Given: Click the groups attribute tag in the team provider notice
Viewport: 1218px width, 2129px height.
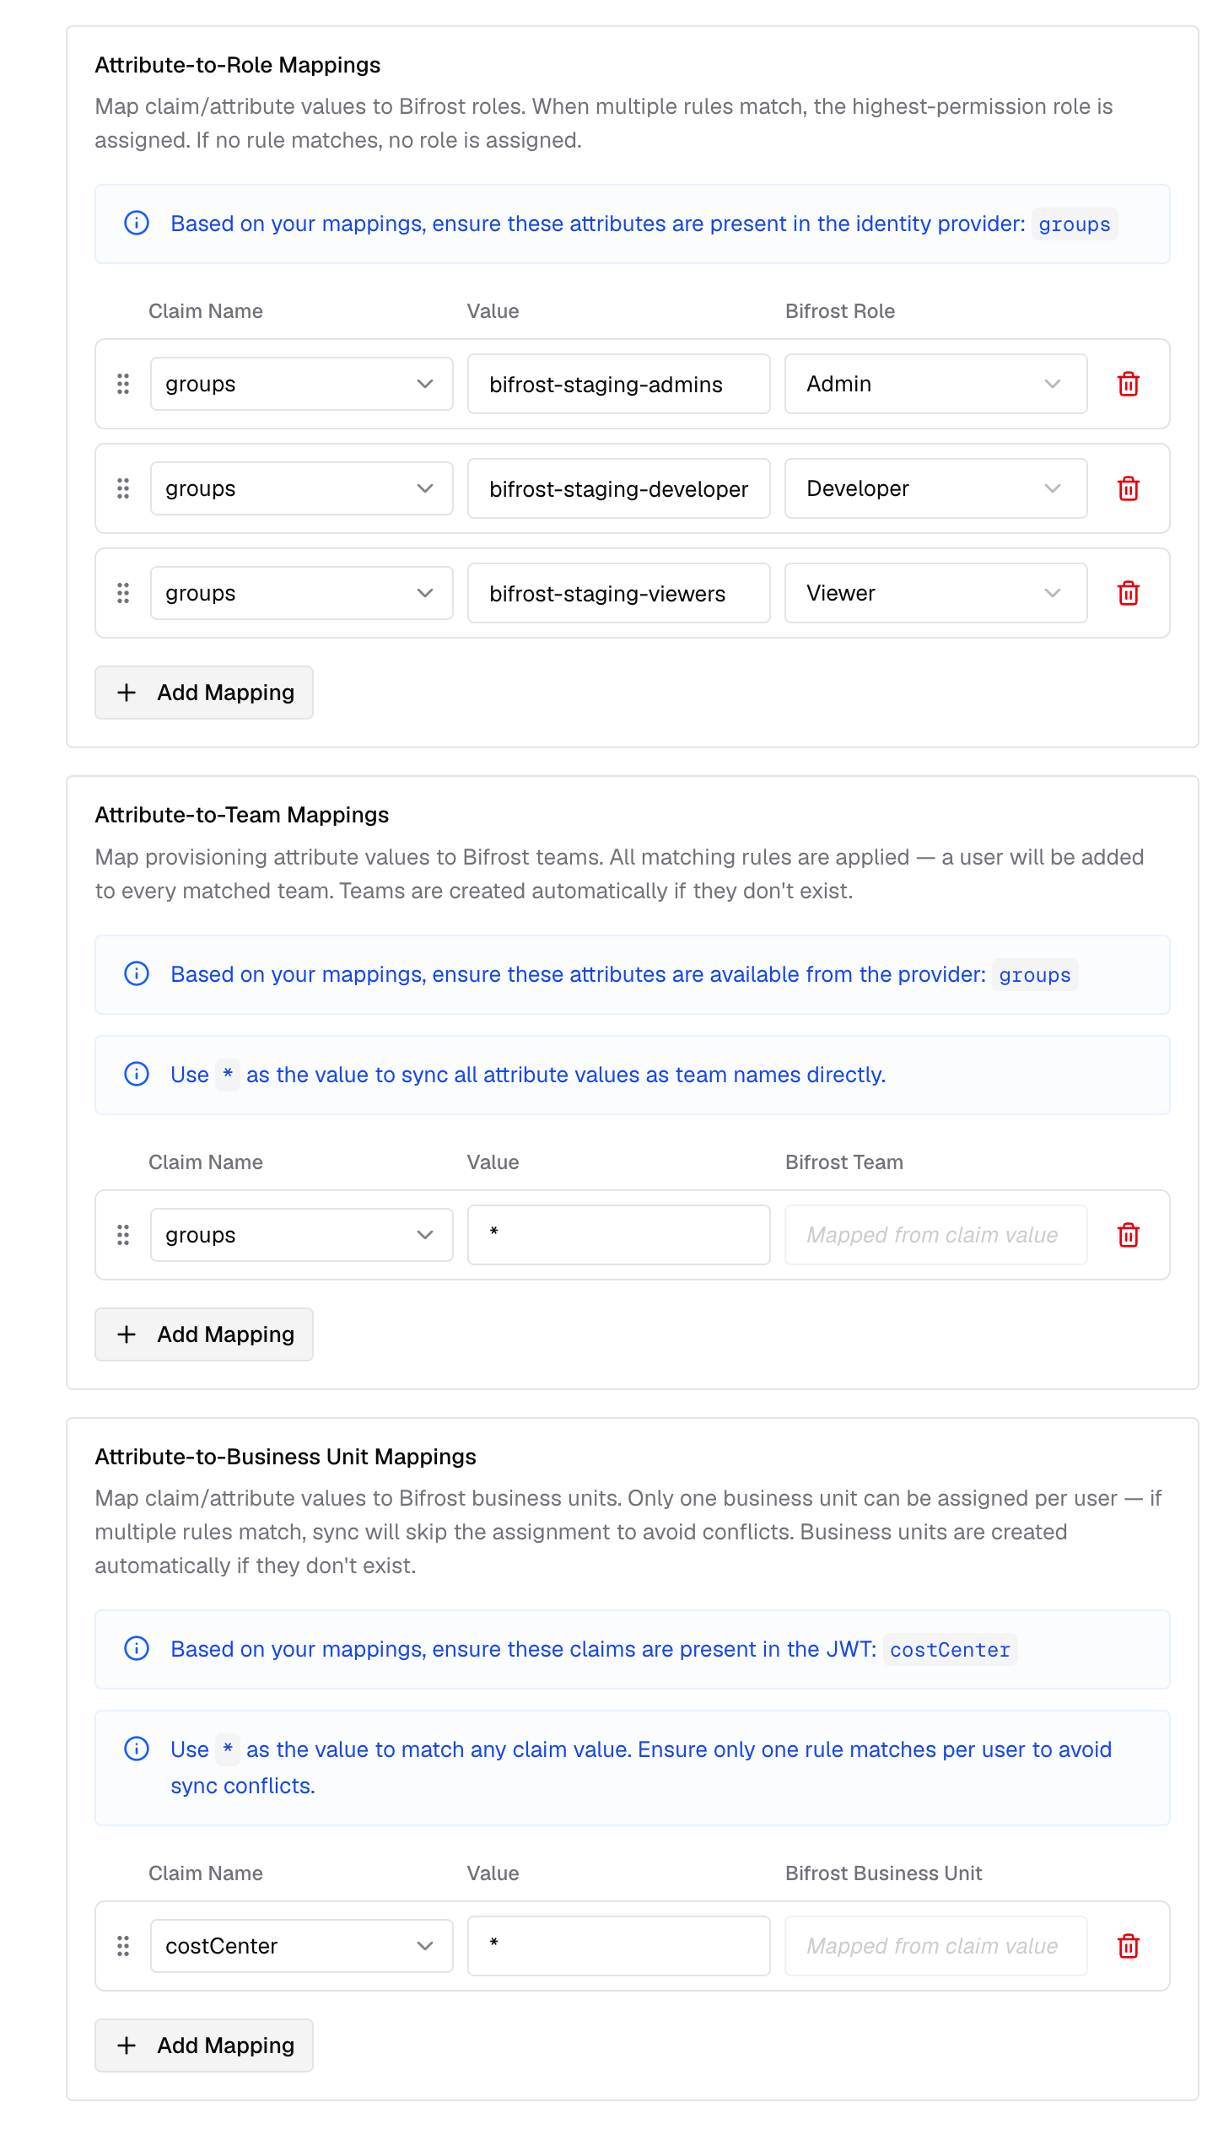Looking at the screenshot, I should click(1035, 975).
